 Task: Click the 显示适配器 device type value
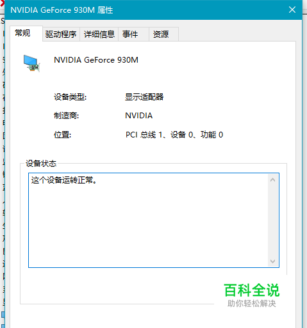coord(144,97)
